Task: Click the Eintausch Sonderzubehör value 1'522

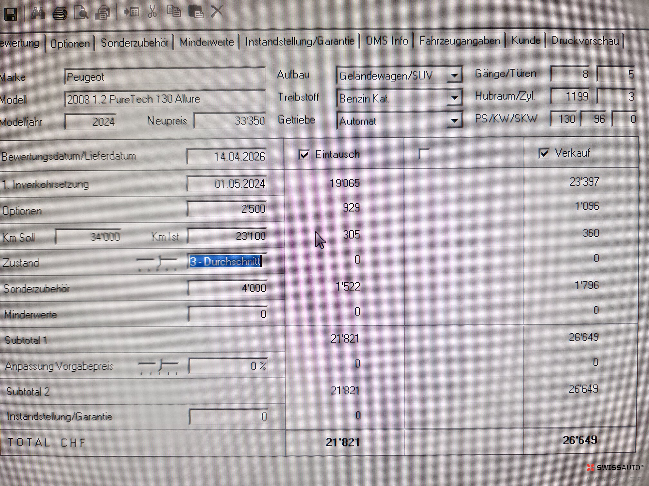Action: point(348,286)
